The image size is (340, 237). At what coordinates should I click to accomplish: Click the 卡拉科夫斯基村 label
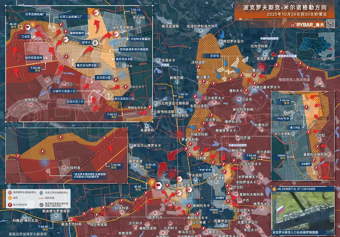point(140,39)
